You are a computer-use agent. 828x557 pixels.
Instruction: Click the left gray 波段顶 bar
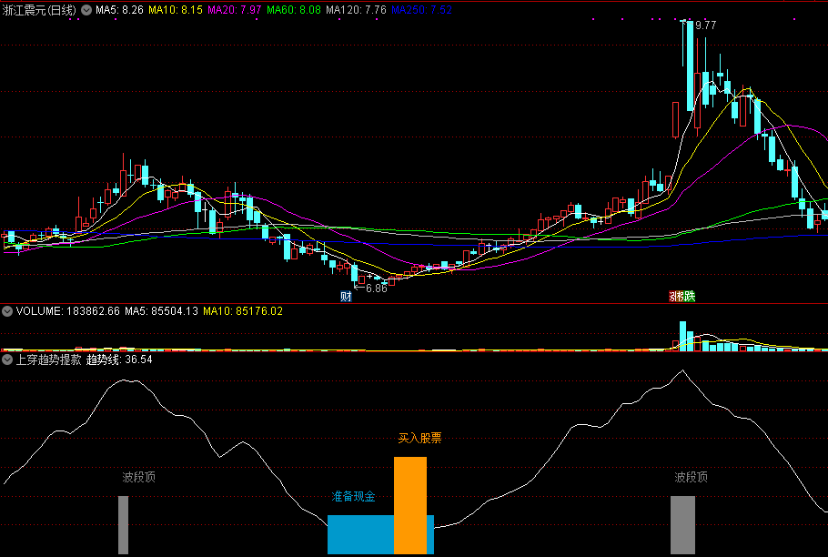[123, 525]
